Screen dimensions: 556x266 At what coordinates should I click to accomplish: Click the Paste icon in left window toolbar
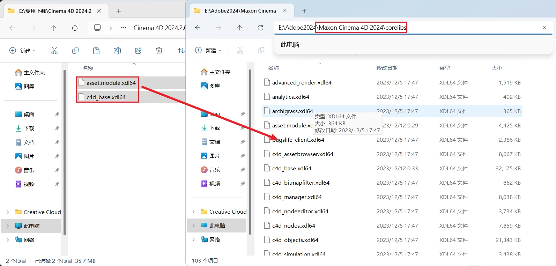(x=96, y=51)
